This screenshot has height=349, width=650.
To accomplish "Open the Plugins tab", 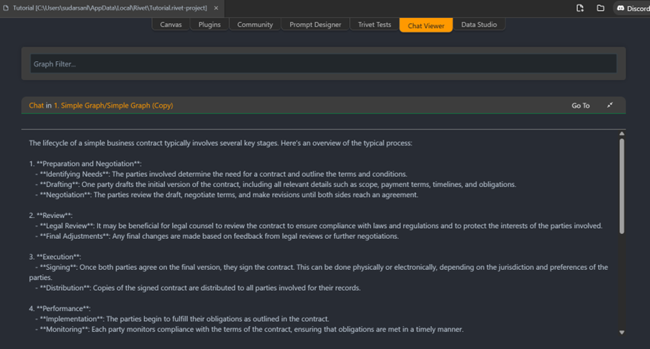I will 209,24.
